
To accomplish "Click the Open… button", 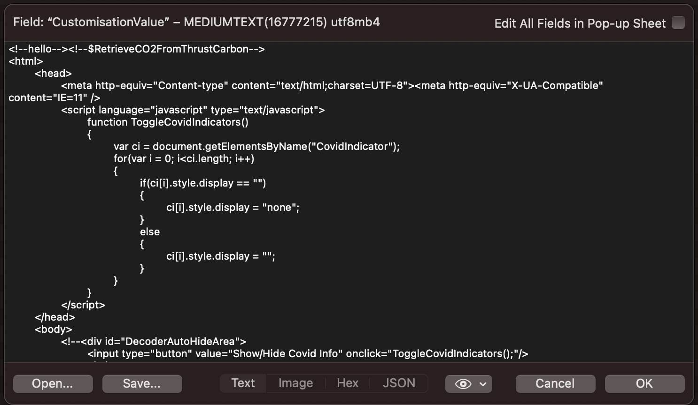I will [x=53, y=383].
